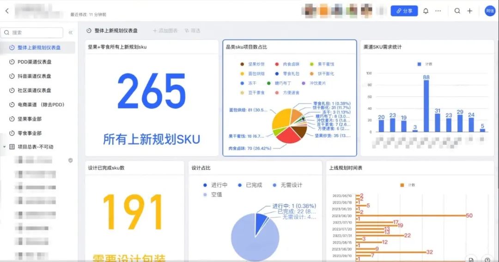This screenshot has height=262, width=499.
Task: Click the 计数 blue legend swatch
Action: (x=419, y=64)
